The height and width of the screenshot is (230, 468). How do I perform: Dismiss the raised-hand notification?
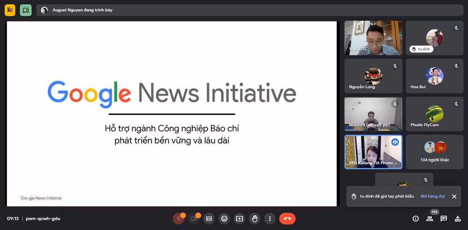454,196
